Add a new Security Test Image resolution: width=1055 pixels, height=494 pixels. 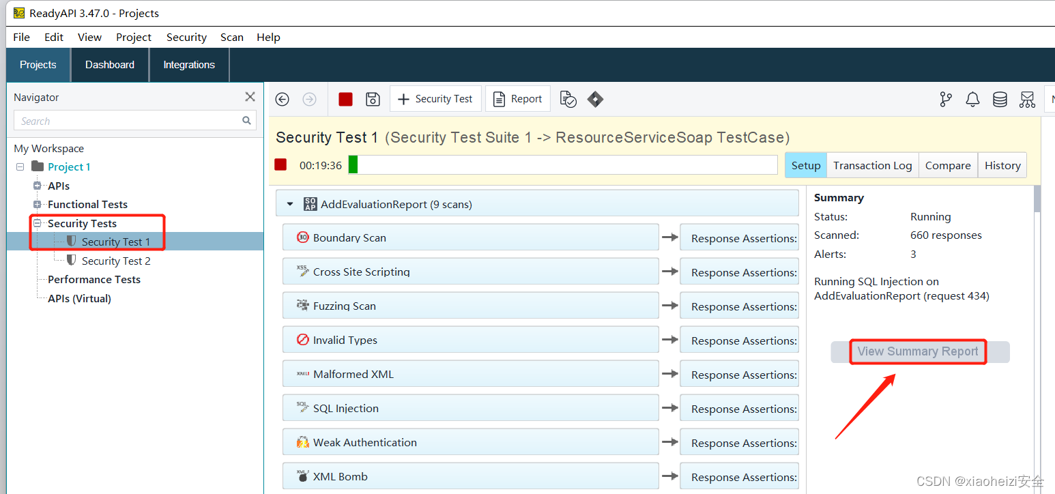pos(435,99)
